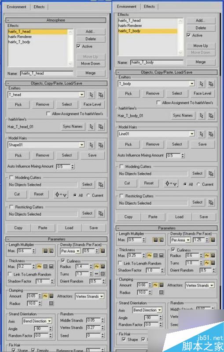Screen dimensions: 224x352
Task: Open Effects tab in hairfx_T_head panel
Action: pos(39,7)
